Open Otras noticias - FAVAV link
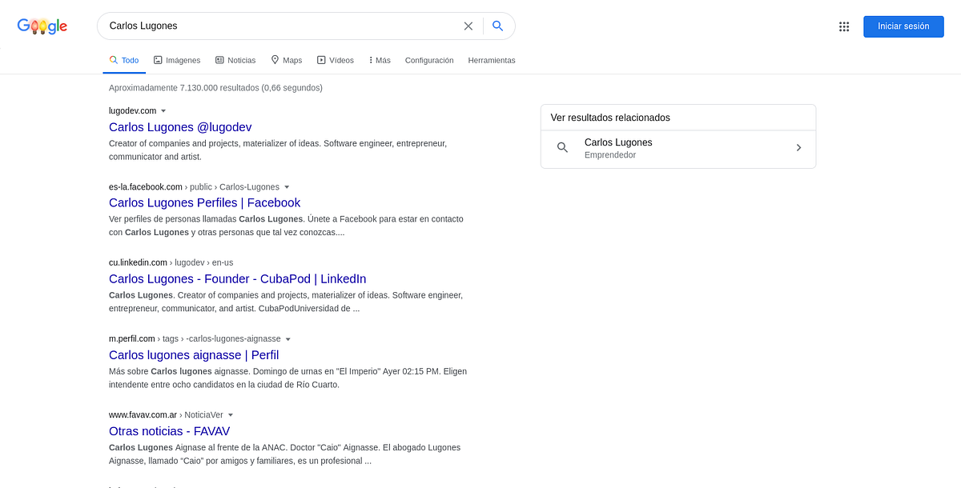 tap(169, 430)
